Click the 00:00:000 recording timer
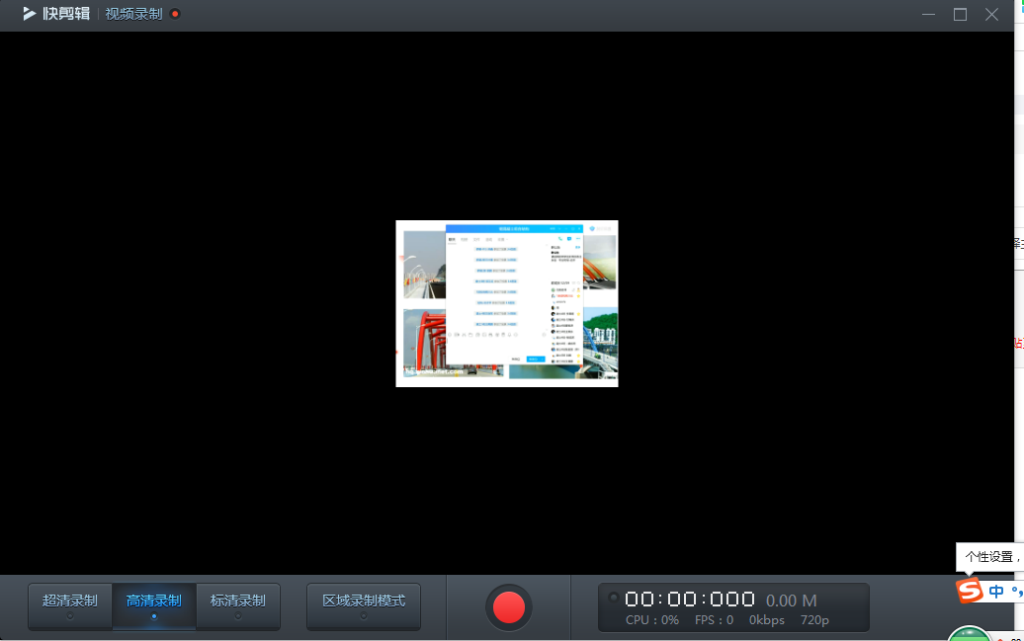This screenshot has height=641, width=1024. point(690,599)
